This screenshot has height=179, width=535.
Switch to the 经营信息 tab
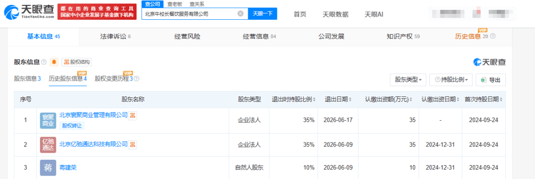point(259,37)
